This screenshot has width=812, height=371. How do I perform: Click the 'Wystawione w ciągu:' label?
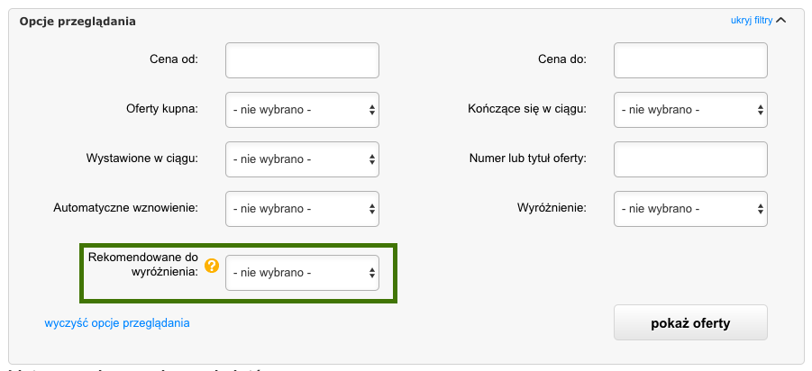coord(142,158)
